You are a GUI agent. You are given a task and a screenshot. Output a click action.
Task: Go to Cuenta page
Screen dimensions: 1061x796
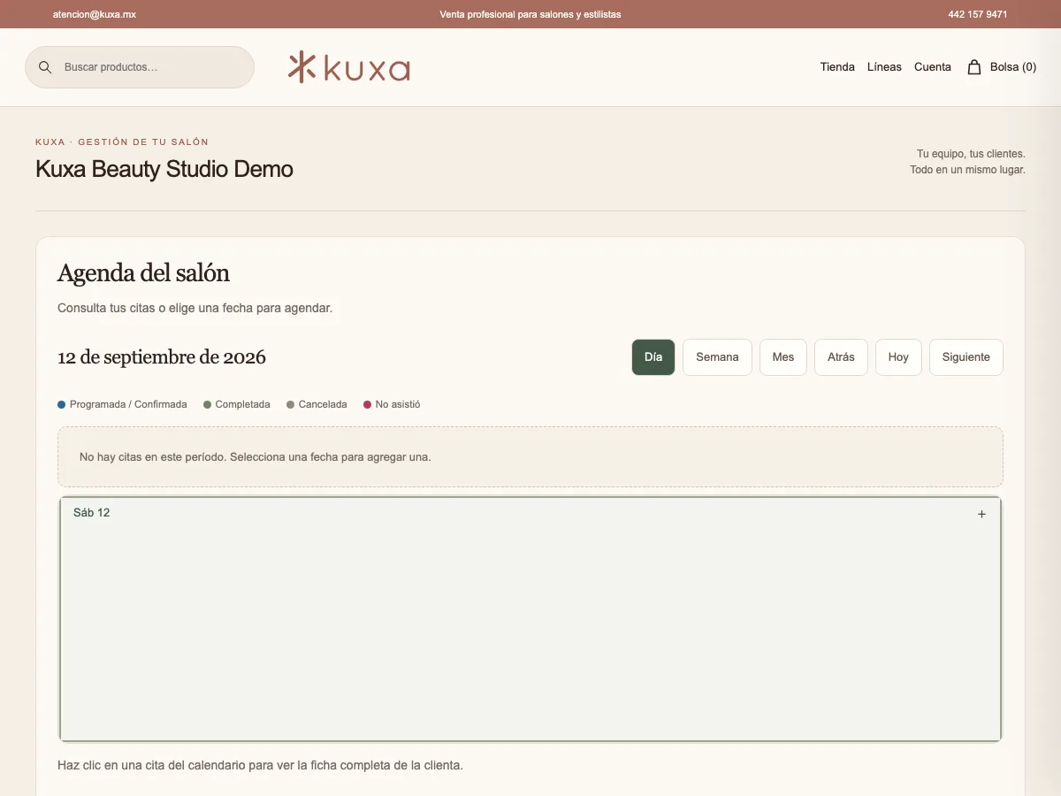pos(933,67)
